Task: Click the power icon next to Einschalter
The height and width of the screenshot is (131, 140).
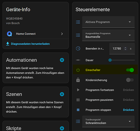Action: (78, 70)
